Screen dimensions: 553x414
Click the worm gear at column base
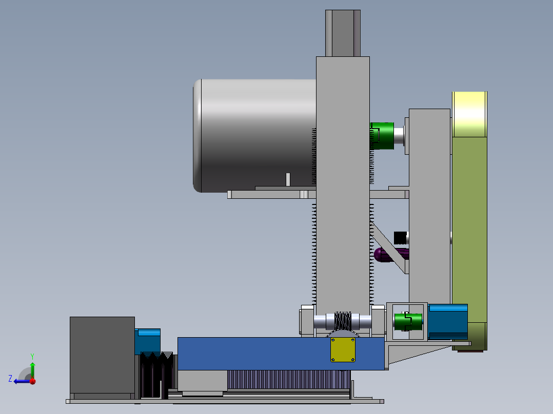(x=343, y=321)
